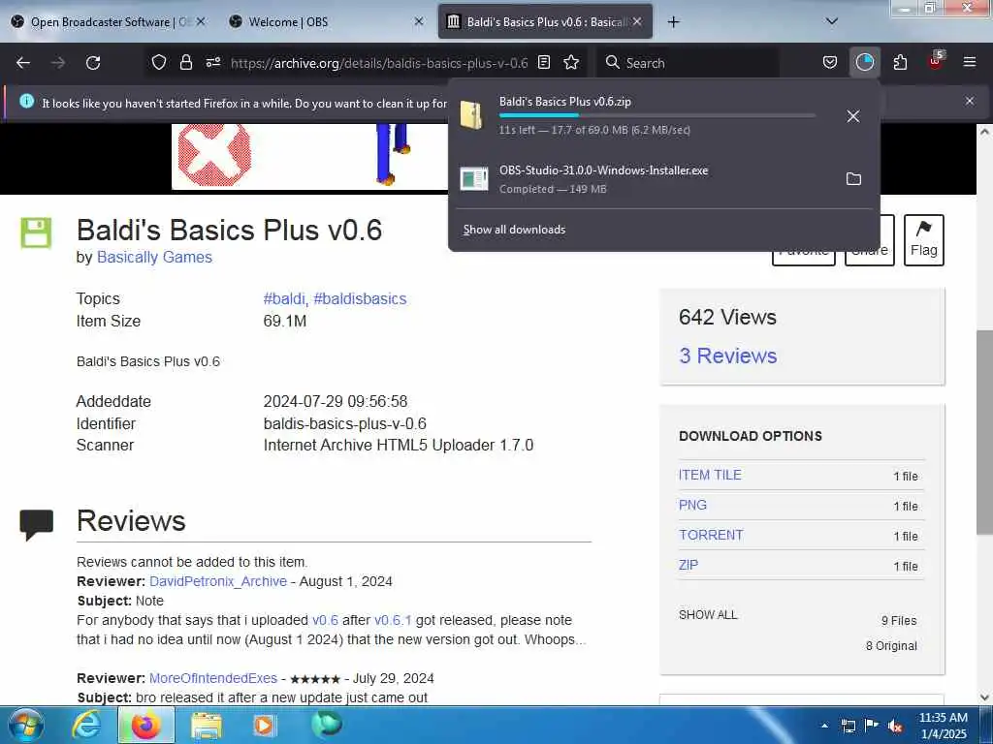993x744 pixels.
Task: Open the #baldi topic link
Action: click(285, 298)
